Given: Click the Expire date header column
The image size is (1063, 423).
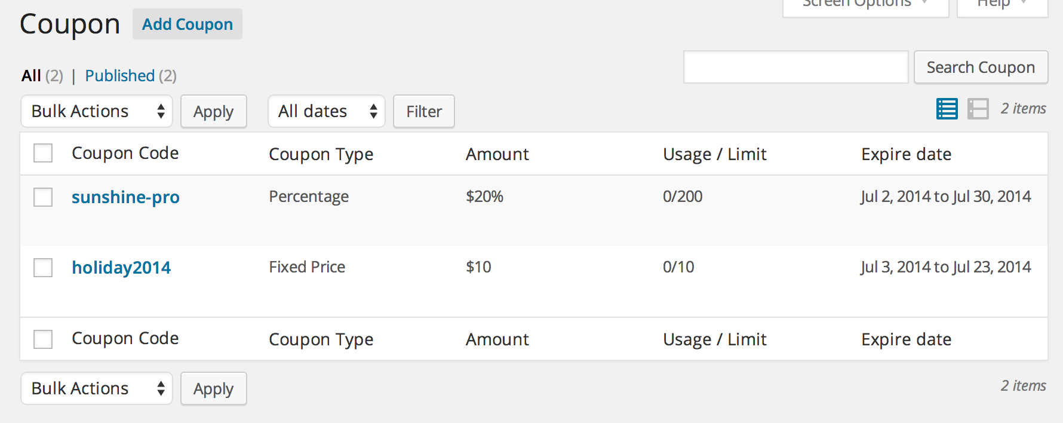Looking at the screenshot, I should coord(907,154).
